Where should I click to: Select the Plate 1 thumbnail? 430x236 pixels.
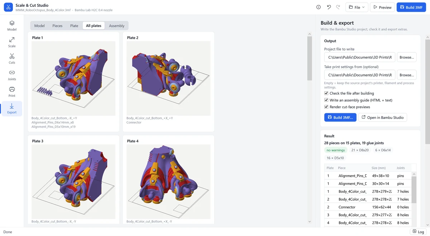(x=73, y=78)
